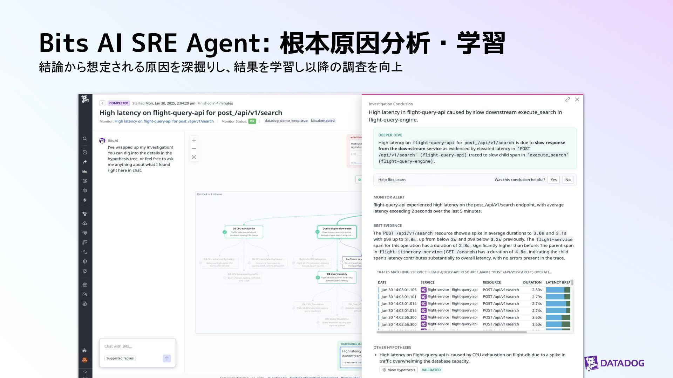The image size is (673, 378).
Task: Open Suggested replies in chat box
Action: click(x=120, y=358)
